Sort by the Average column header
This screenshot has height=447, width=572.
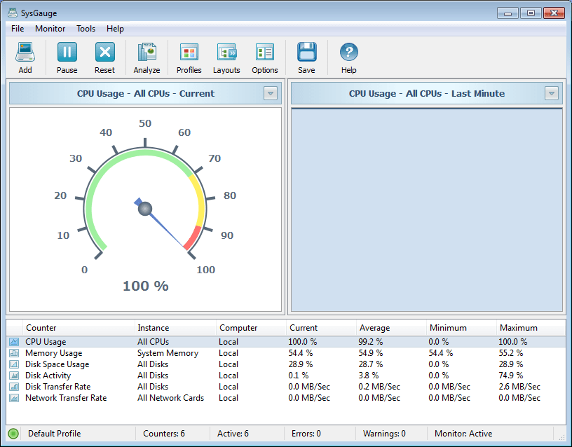(391, 328)
